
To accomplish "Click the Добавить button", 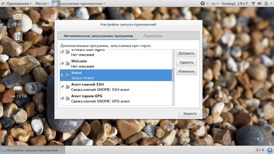I will (186, 53).
